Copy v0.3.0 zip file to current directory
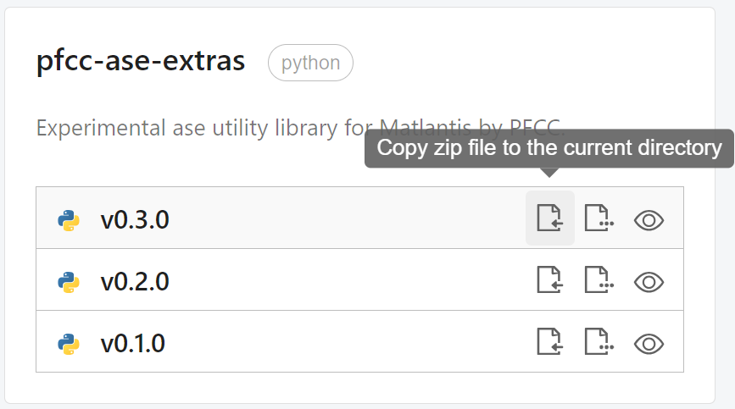The height and width of the screenshot is (409, 735). coord(549,218)
